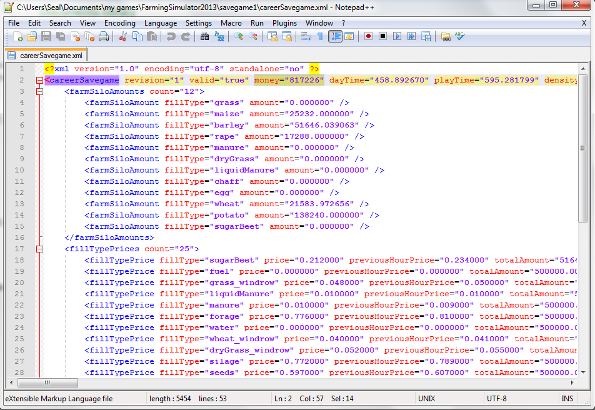The height and width of the screenshot is (410, 595).
Task: Click the Zoom In magnifier icon
Action: tap(238, 36)
